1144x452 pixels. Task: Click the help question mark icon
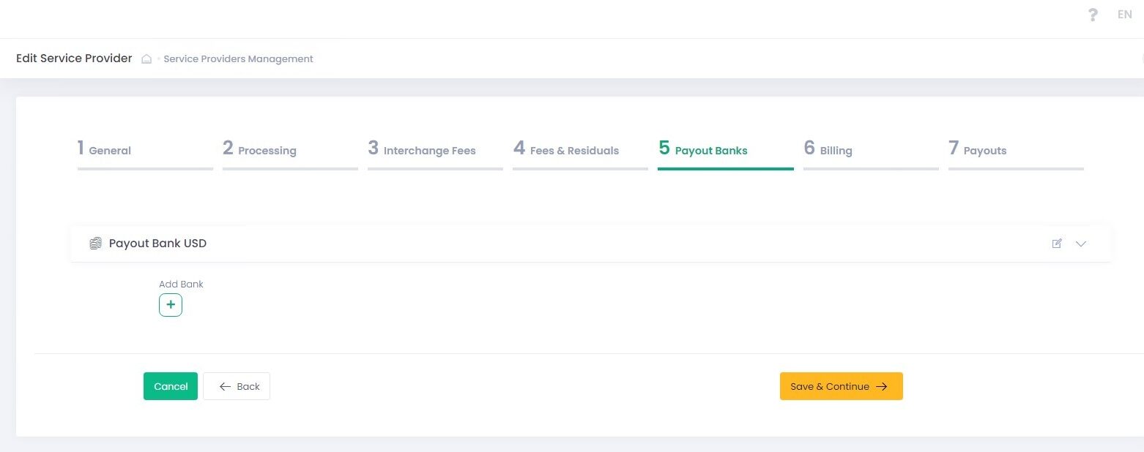point(1093,15)
